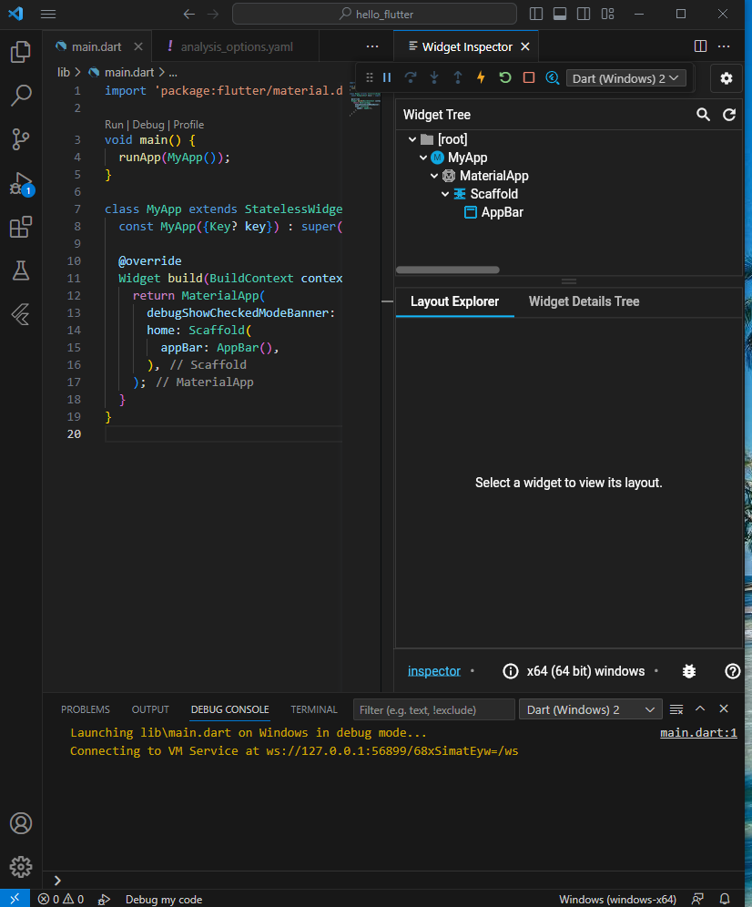This screenshot has height=907, width=752.
Task: Click Step Out in debug toolbar
Action: pos(458,77)
